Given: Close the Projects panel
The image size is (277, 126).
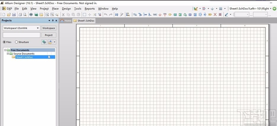Looking at the screenshot, I should click(56, 21).
